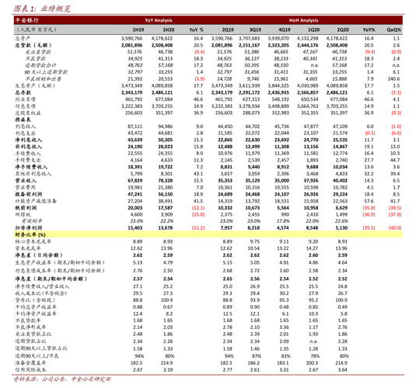Select the '3Q19' column header
The height and width of the screenshot is (388, 416).
coord(255,29)
